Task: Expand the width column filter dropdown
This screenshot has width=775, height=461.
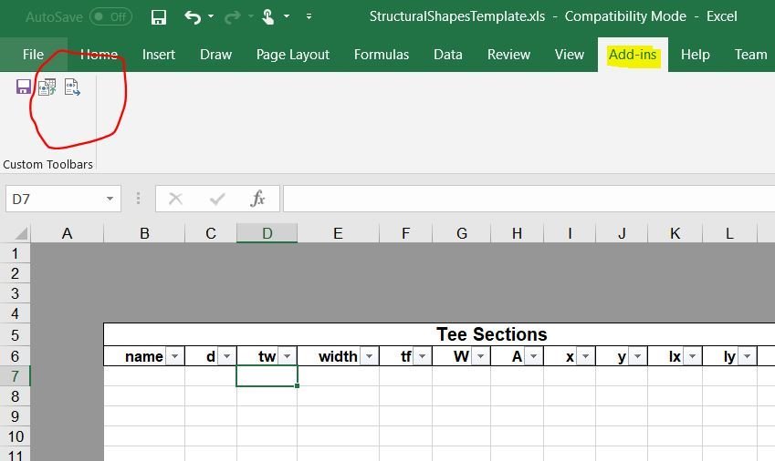Action: (x=369, y=357)
